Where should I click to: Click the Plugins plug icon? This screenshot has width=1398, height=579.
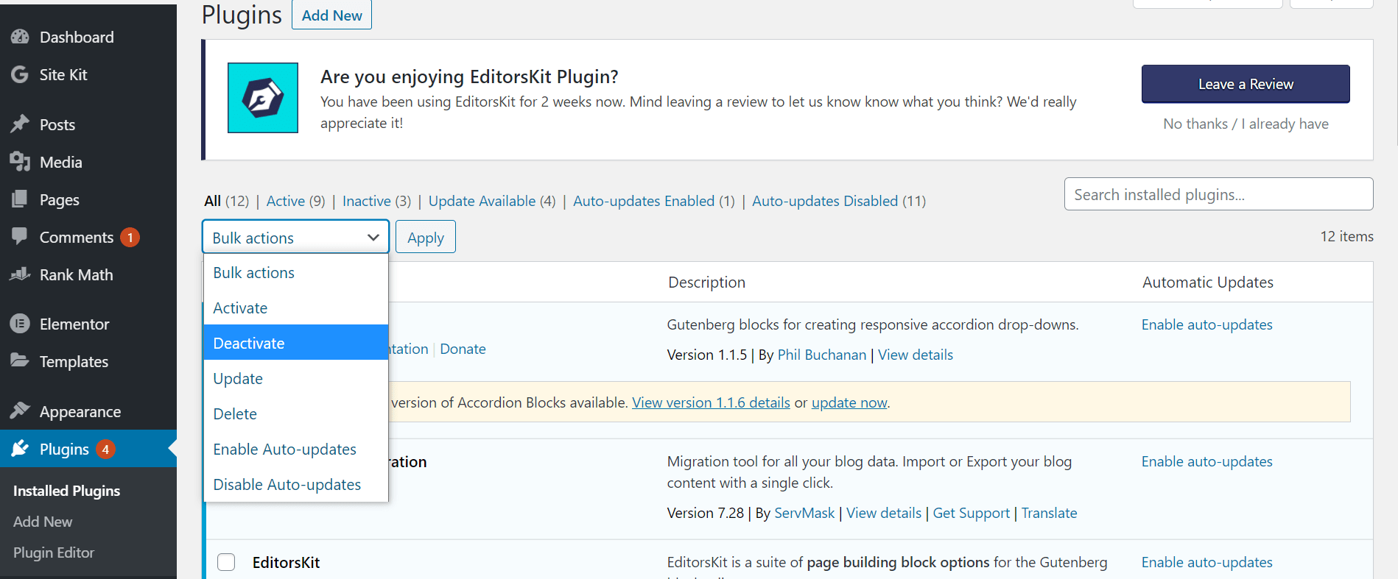click(x=20, y=449)
